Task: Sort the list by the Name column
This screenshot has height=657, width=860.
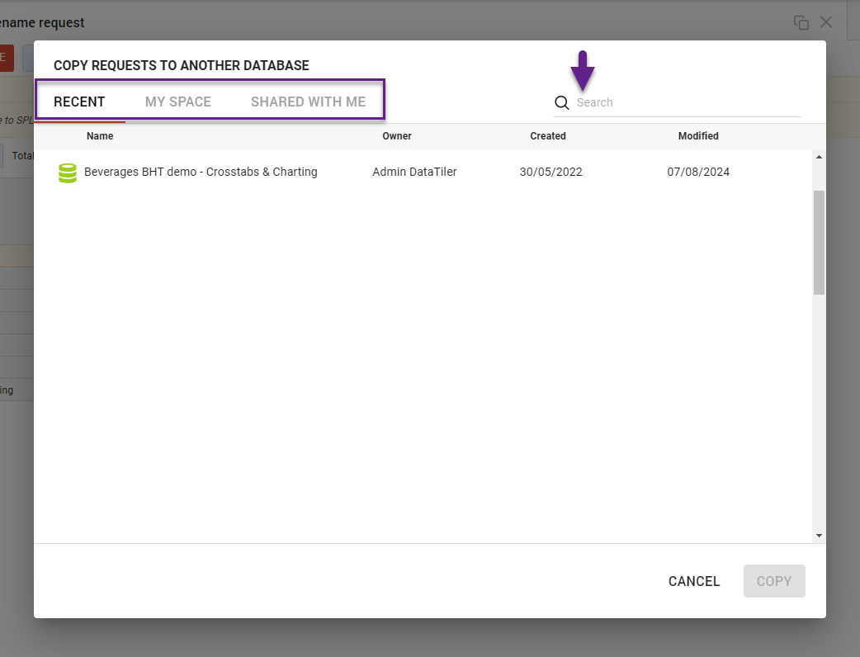Action: pos(100,136)
